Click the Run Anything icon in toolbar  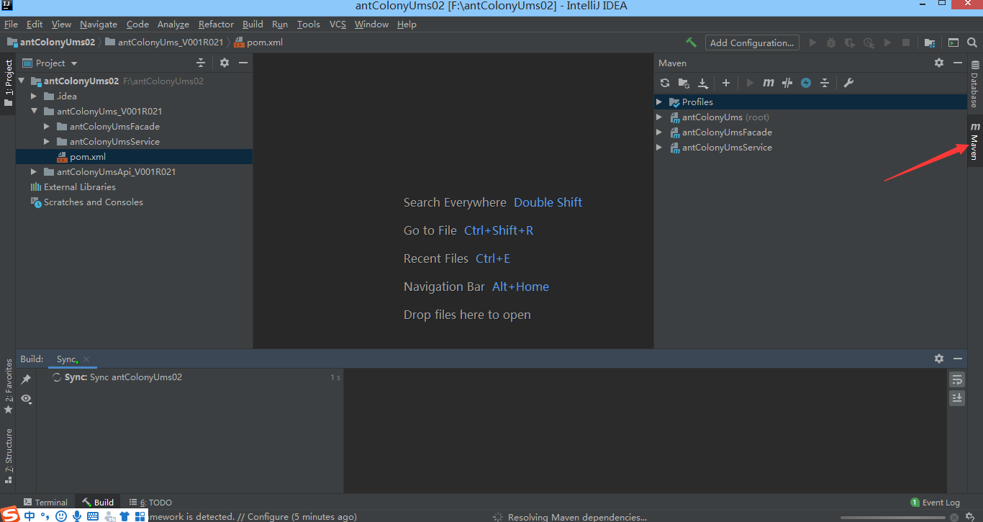coord(953,42)
